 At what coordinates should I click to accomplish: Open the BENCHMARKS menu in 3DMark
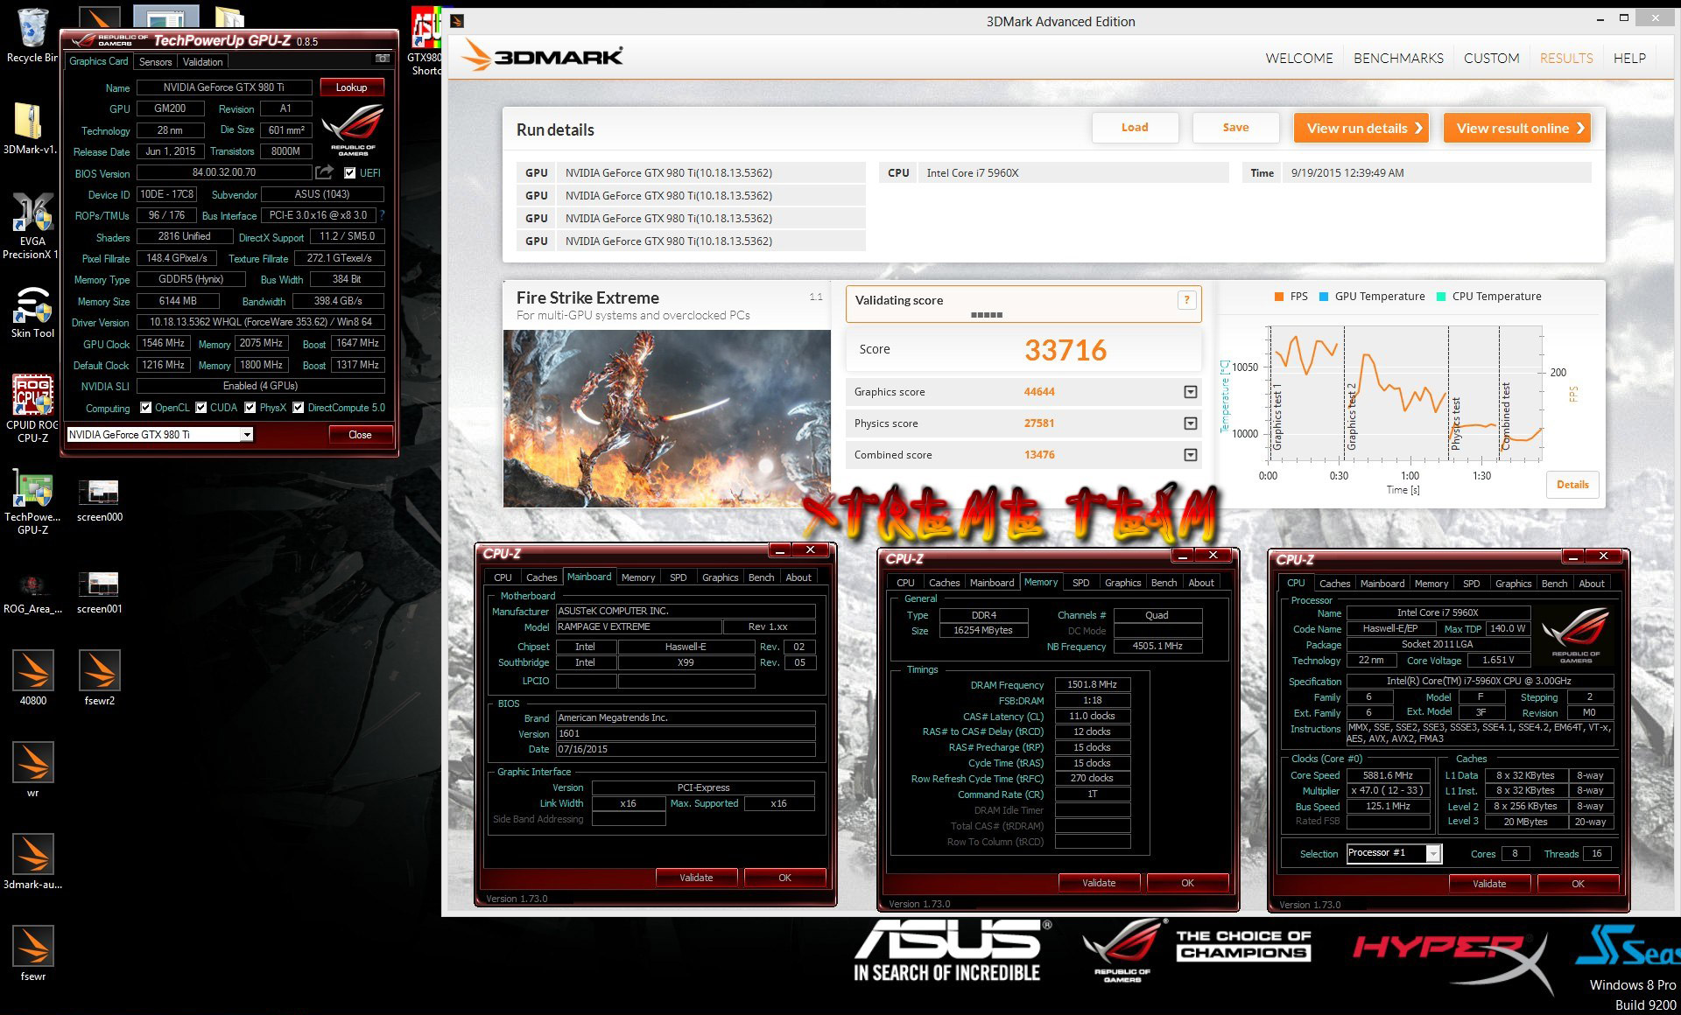[x=1398, y=59]
